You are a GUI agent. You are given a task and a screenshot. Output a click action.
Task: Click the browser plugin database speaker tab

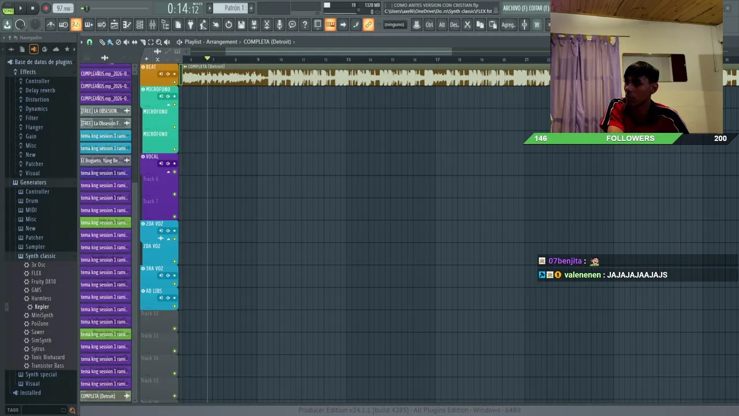33,49
